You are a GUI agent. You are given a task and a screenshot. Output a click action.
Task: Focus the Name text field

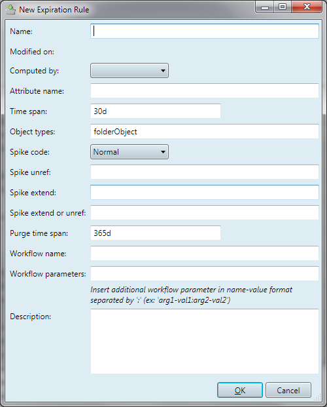click(x=205, y=31)
